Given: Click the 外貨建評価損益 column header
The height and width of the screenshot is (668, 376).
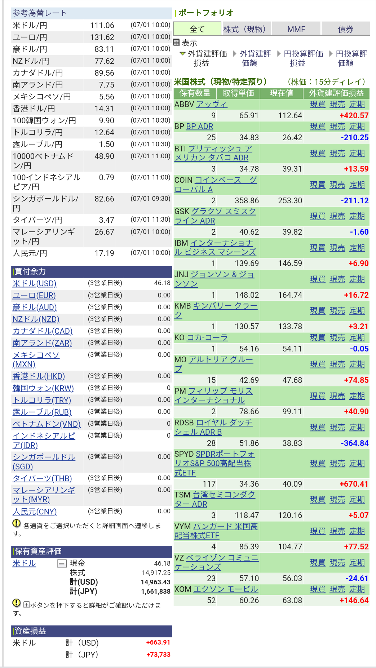Looking at the screenshot, I should pos(336,93).
